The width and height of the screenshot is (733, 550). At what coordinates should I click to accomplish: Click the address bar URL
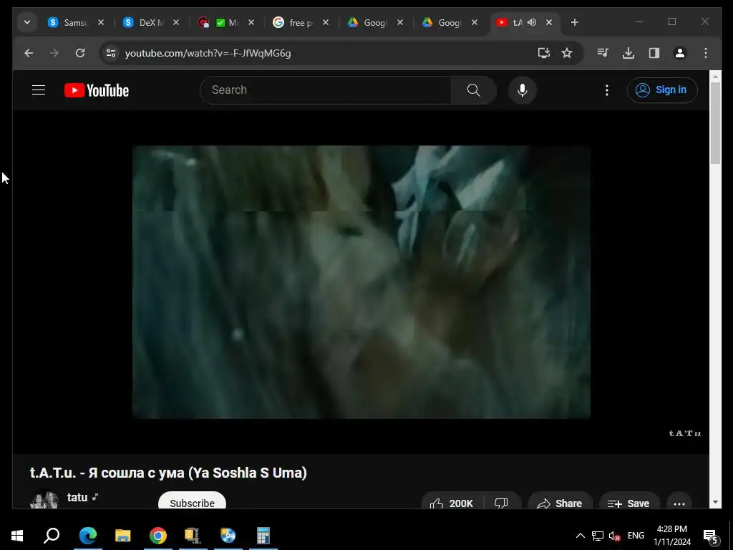(208, 53)
